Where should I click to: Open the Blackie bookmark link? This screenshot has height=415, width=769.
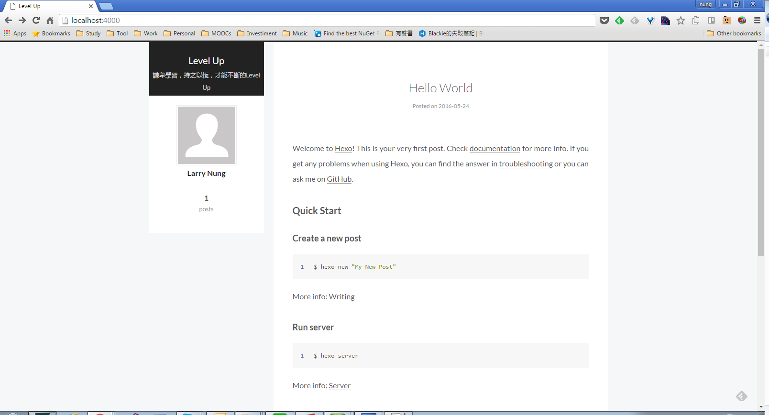(x=450, y=33)
